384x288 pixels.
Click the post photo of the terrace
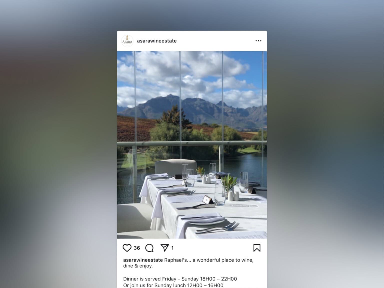(x=192, y=145)
